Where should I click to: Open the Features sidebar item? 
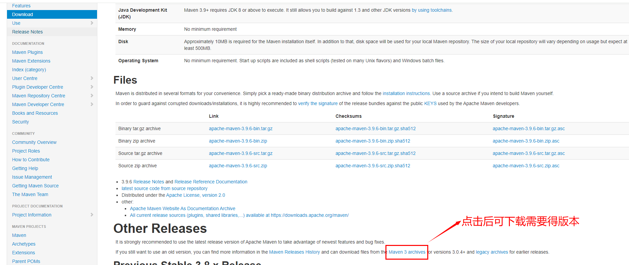[x=21, y=6]
